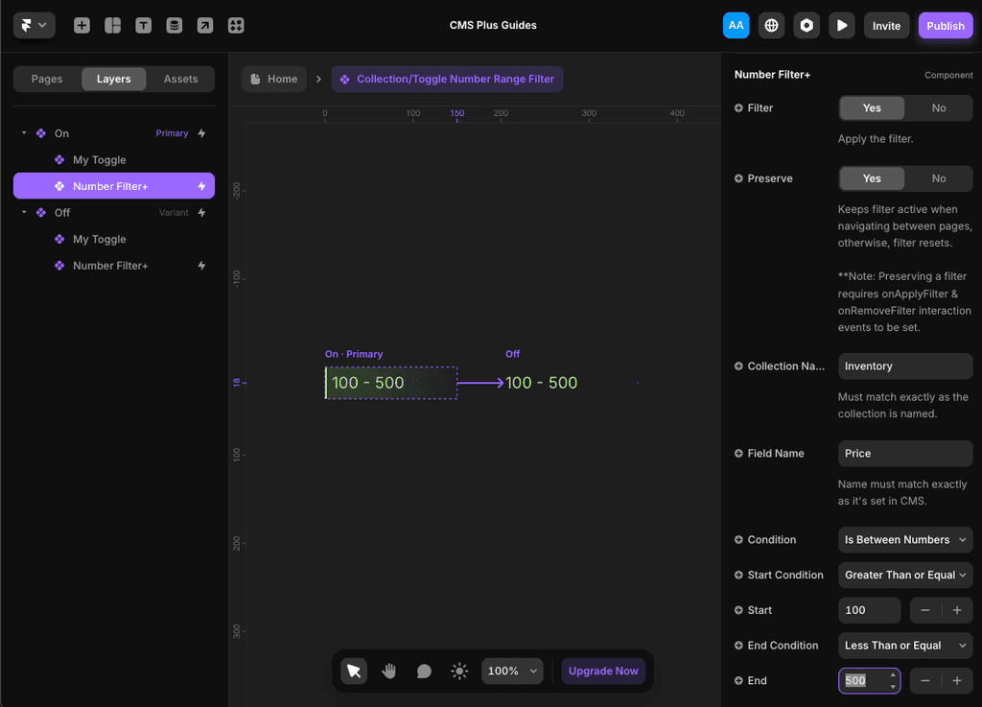This screenshot has height=707, width=982.
Task: Switch to the Pages tab
Action: [x=46, y=79]
